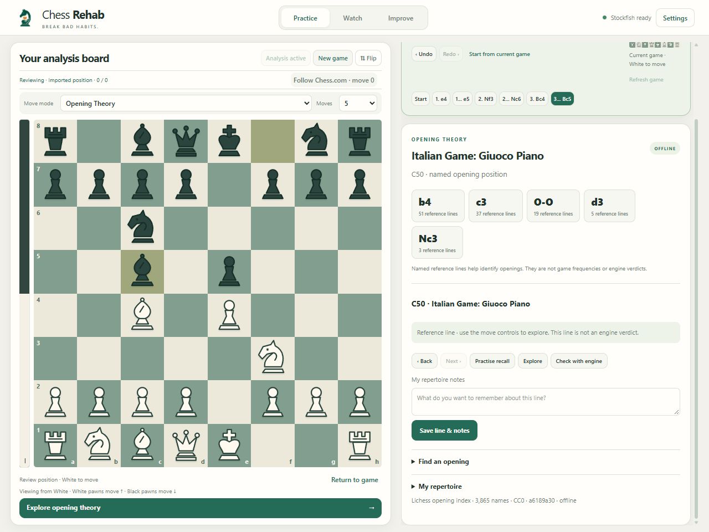This screenshot has height=532, width=709.
Task: Select the white king on e1
Action: click(x=229, y=446)
